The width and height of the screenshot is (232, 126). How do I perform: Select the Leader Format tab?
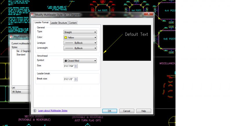click(x=41, y=22)
